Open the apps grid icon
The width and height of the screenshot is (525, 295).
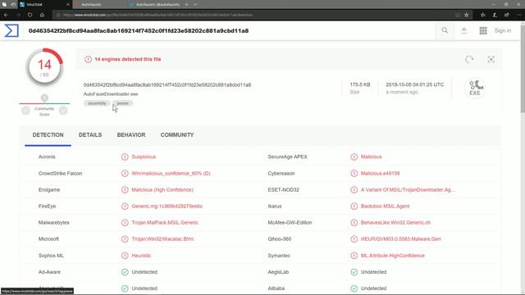tap(483, 30)
